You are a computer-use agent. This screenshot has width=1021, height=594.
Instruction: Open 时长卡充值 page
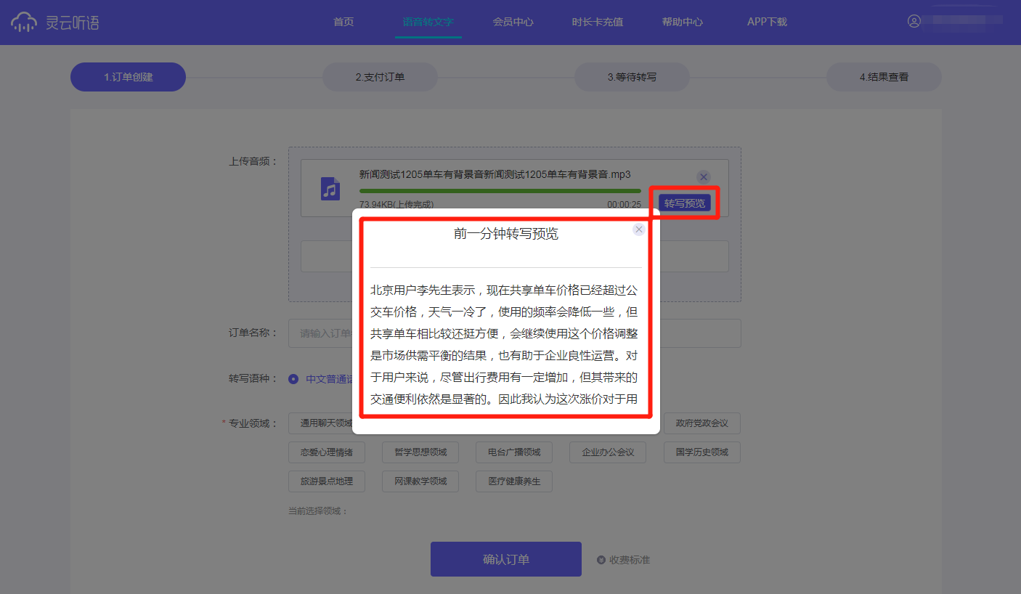pyautogui.click(x=597, y=22)
